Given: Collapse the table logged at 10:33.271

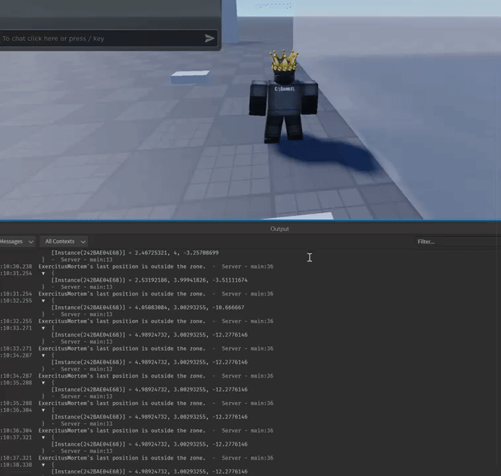Looking at the screenshot, I should 43,328.
